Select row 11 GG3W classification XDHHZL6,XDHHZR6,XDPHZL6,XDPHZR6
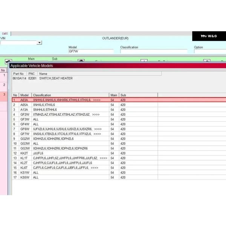The image size is (226, 226). (60, 148)
